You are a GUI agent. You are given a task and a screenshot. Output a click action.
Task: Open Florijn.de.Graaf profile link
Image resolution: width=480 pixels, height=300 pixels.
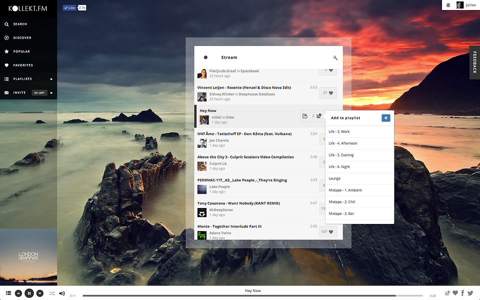click(222, 71)
